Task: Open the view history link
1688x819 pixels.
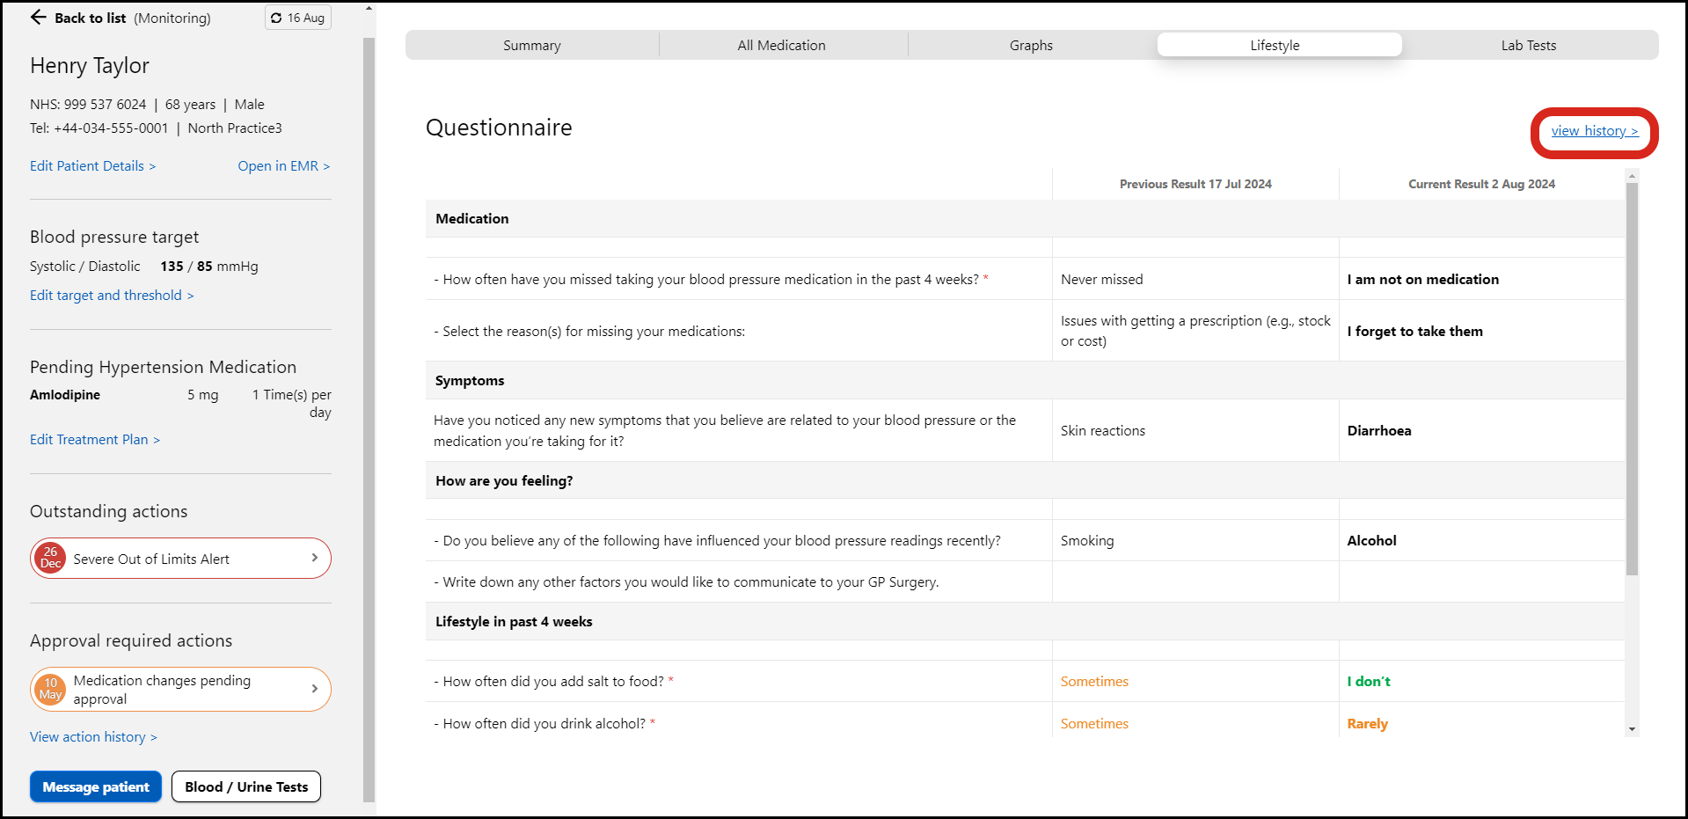Action: pyautogui.click(x=1594, y=131)
